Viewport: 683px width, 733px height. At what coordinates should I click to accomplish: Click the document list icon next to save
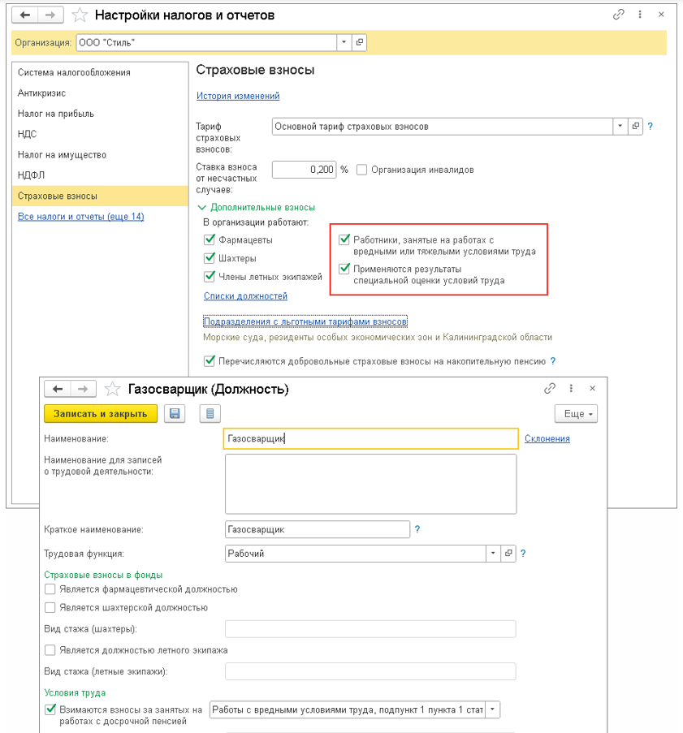[210, 414]
